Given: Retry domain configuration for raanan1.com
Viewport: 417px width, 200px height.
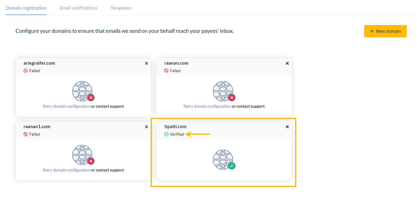Looking at the screenshot, I should pos(66,170).
